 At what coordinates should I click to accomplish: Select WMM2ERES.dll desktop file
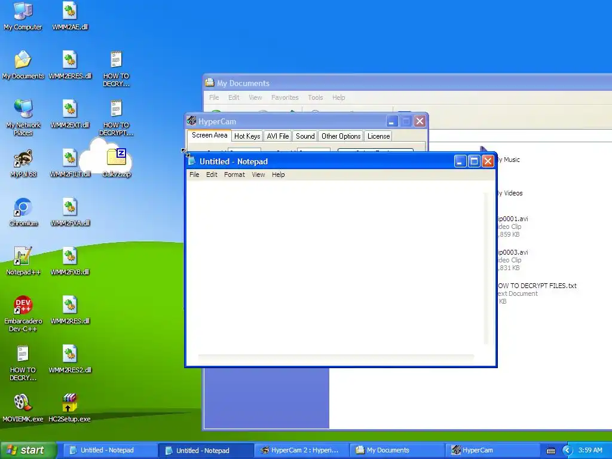point(70,65)
